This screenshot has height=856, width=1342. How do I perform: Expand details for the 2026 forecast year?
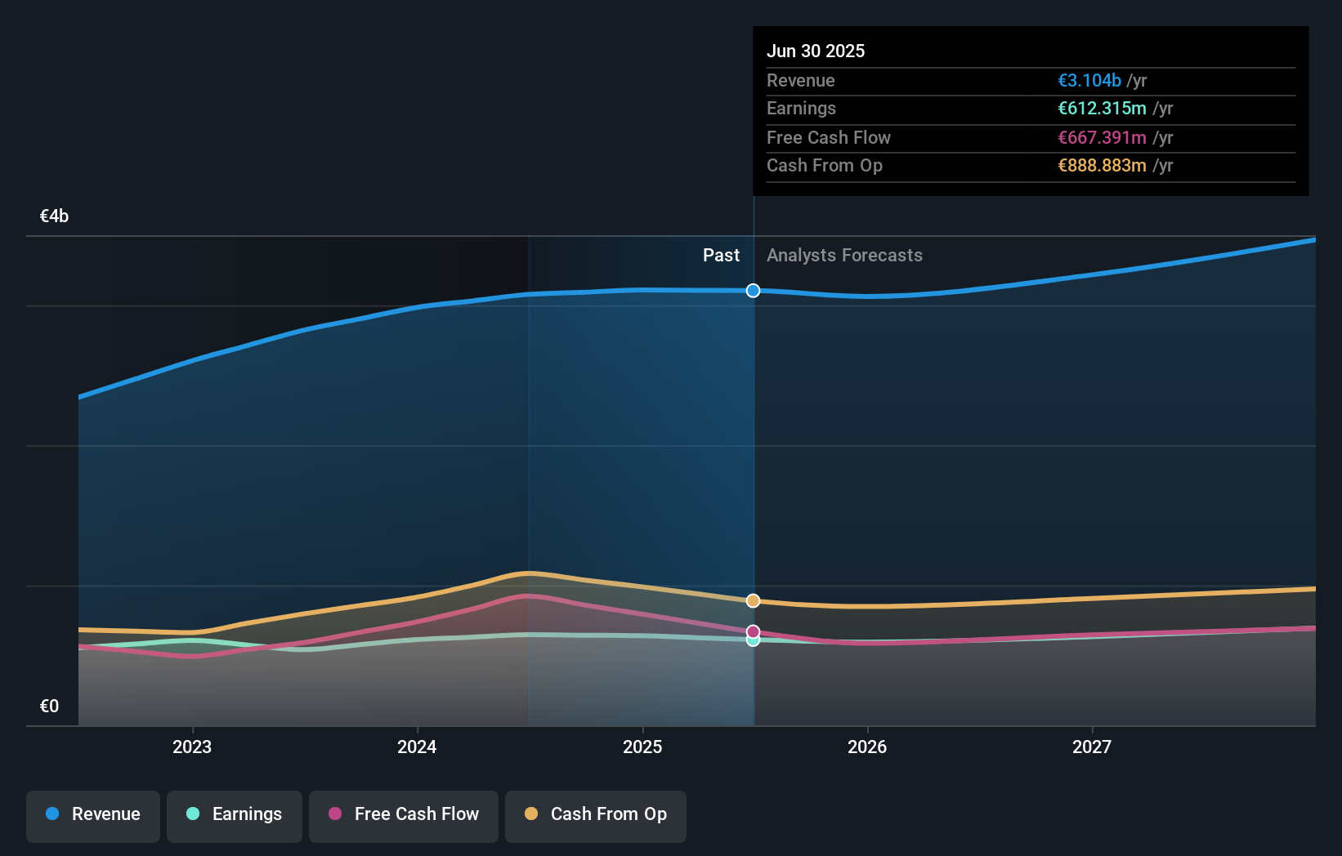click(x=868, y=746)
